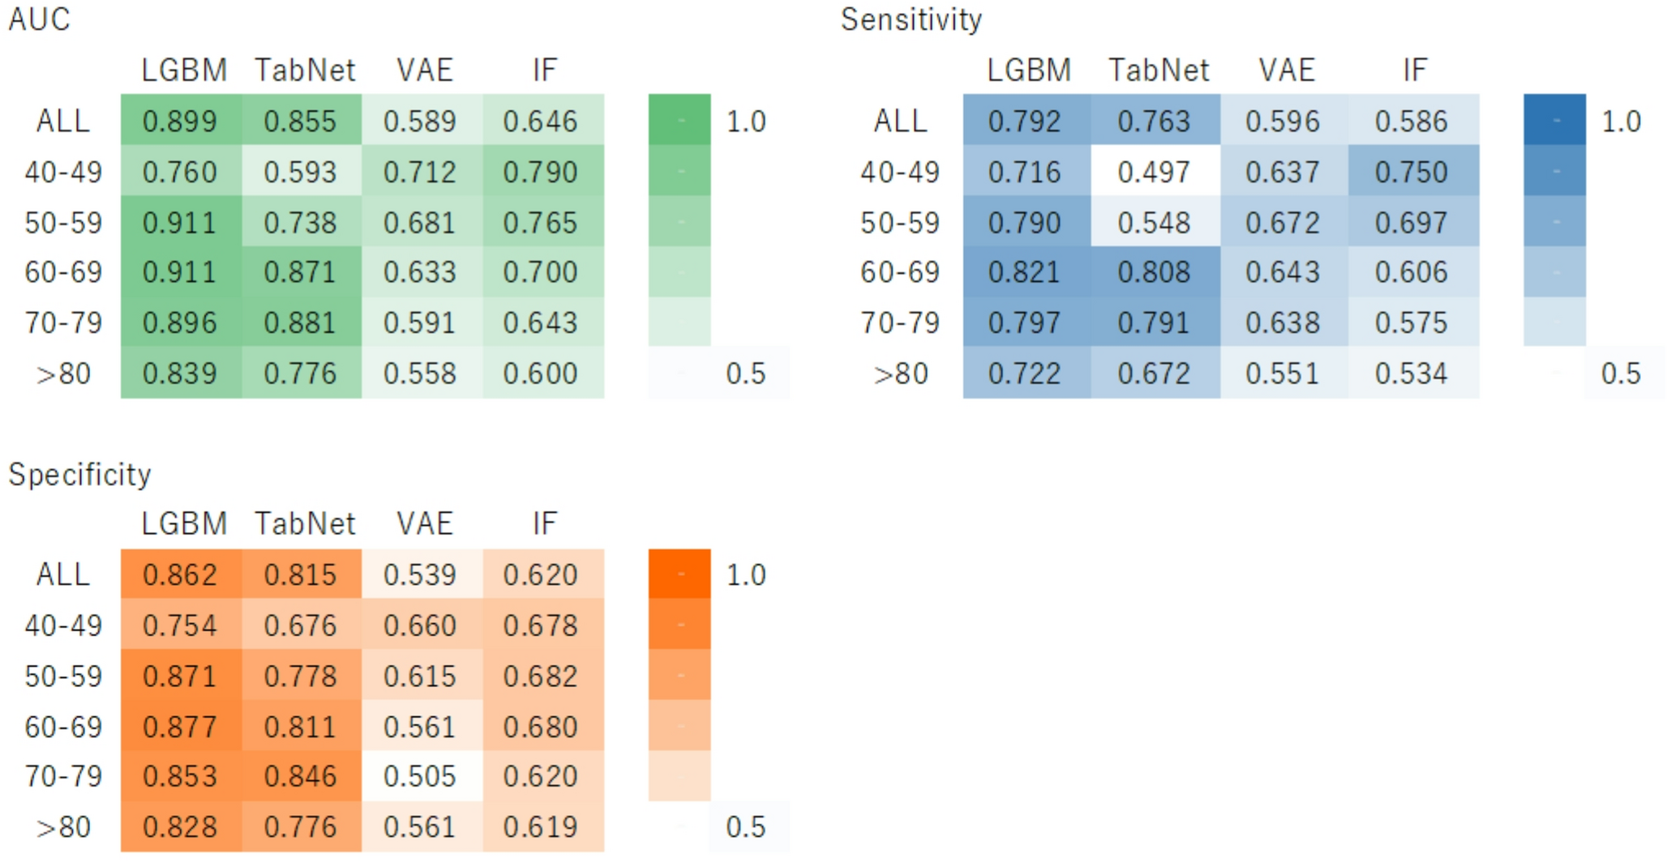Click the darkest orange Specificity legend swatch
The width and height of the screenshot is (1667, 862).
(679, 574)
